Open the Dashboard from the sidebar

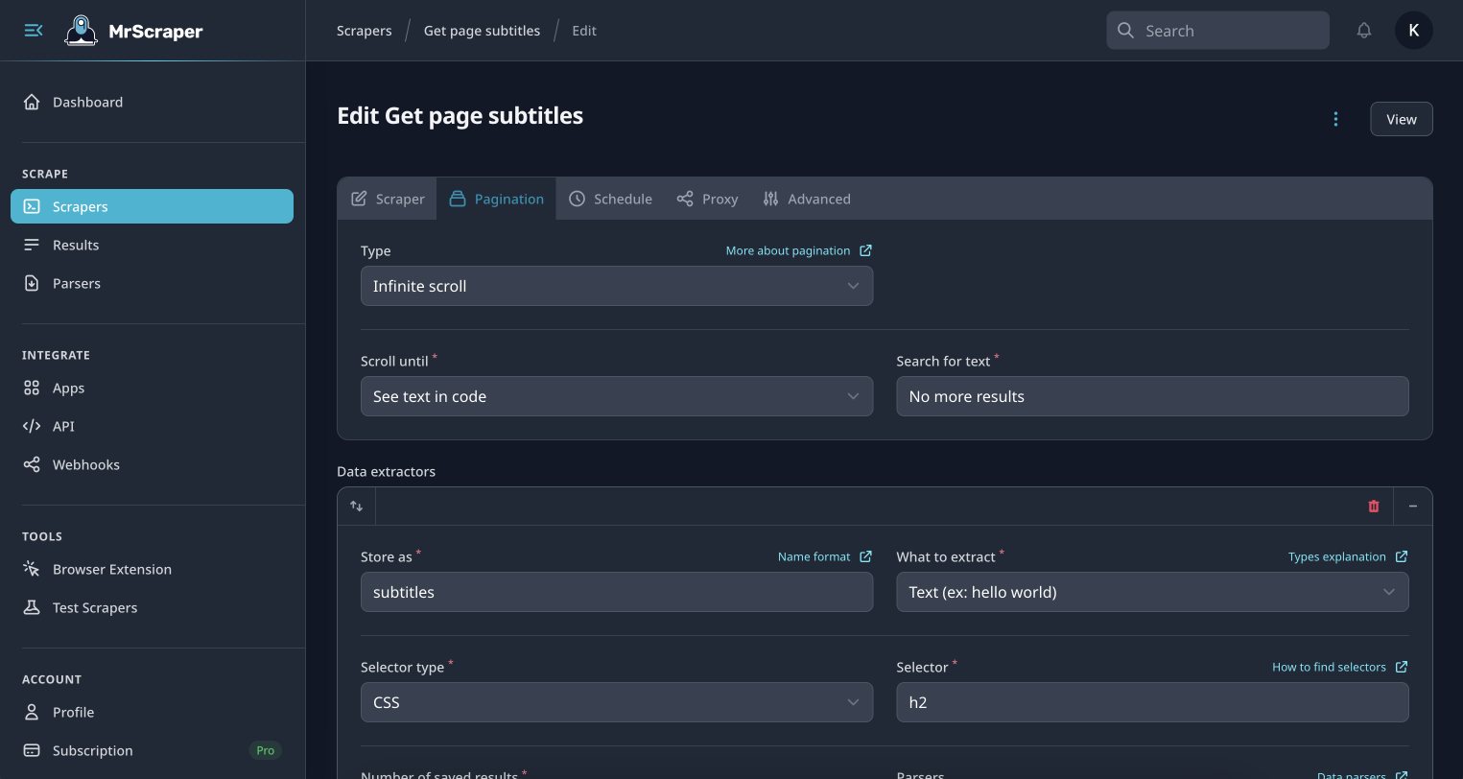pyautogui.click(x=87, y=102)
